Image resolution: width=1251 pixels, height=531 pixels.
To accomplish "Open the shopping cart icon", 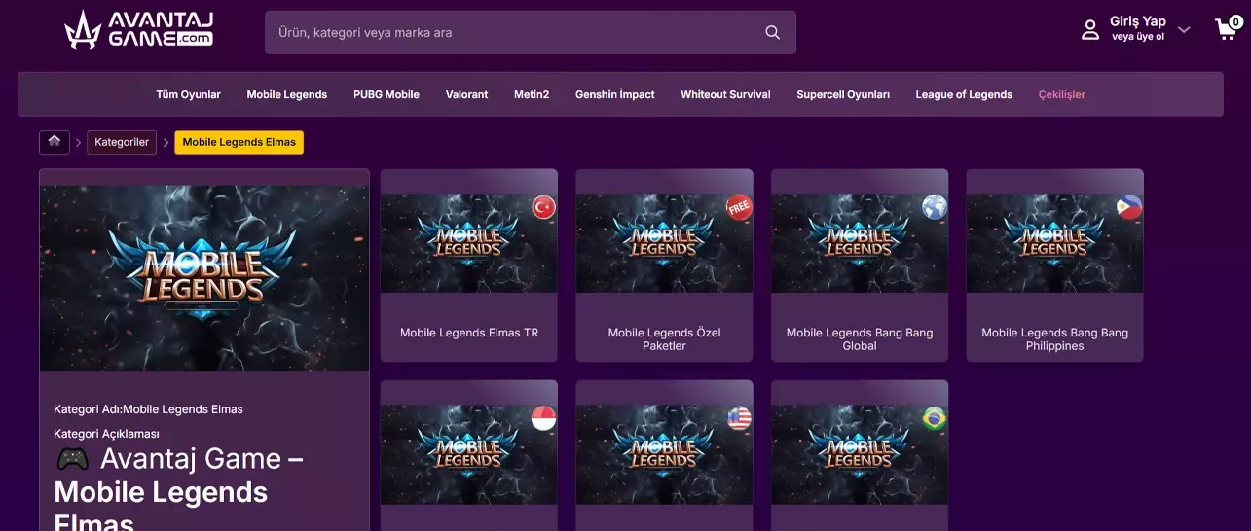I will [x=1226, y=30].
